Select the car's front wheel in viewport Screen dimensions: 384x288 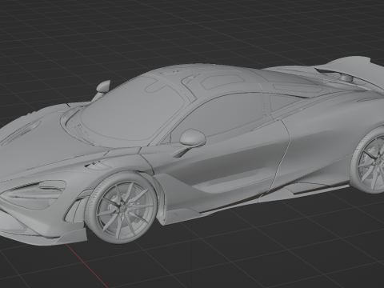[x=122, y=207]
